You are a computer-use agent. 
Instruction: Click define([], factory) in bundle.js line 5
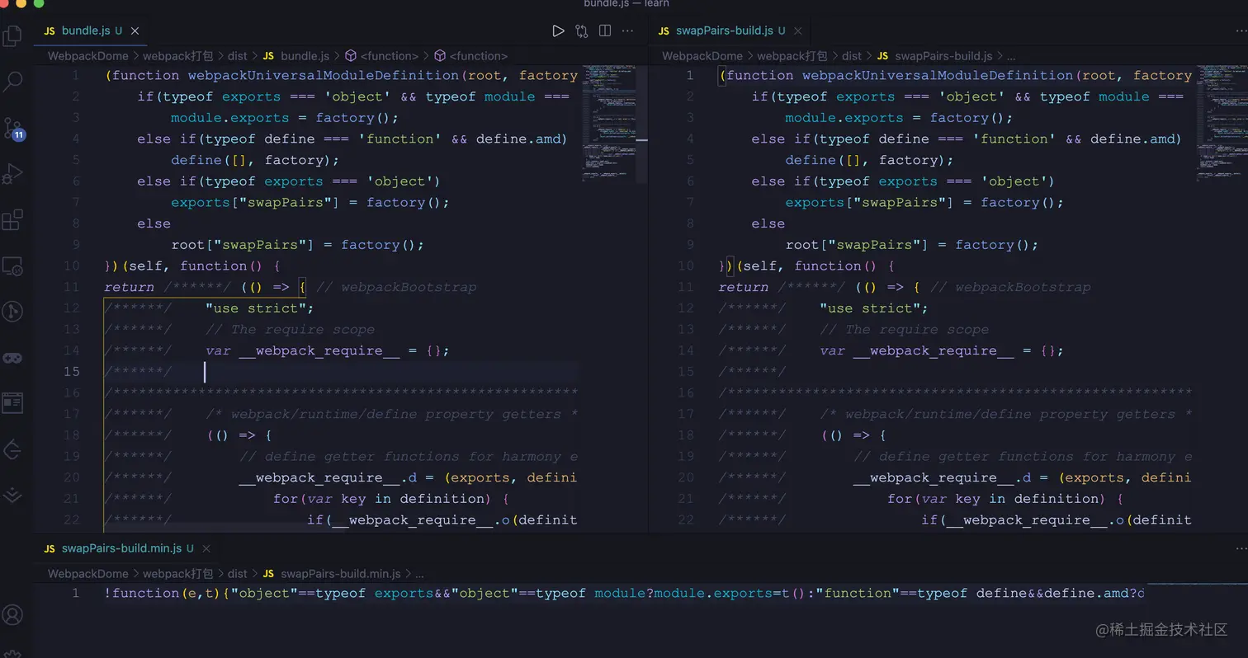[x=255, y=160]
